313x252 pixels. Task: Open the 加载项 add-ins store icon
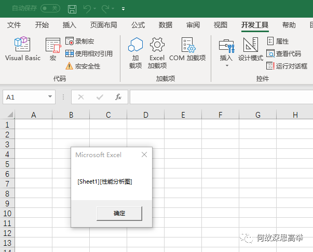tap(135, 53)
